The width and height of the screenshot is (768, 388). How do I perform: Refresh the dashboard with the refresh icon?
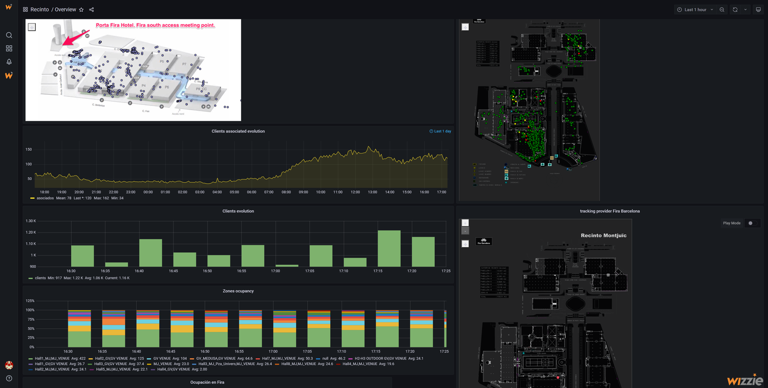pyautogui.click(x=736, y=9)
